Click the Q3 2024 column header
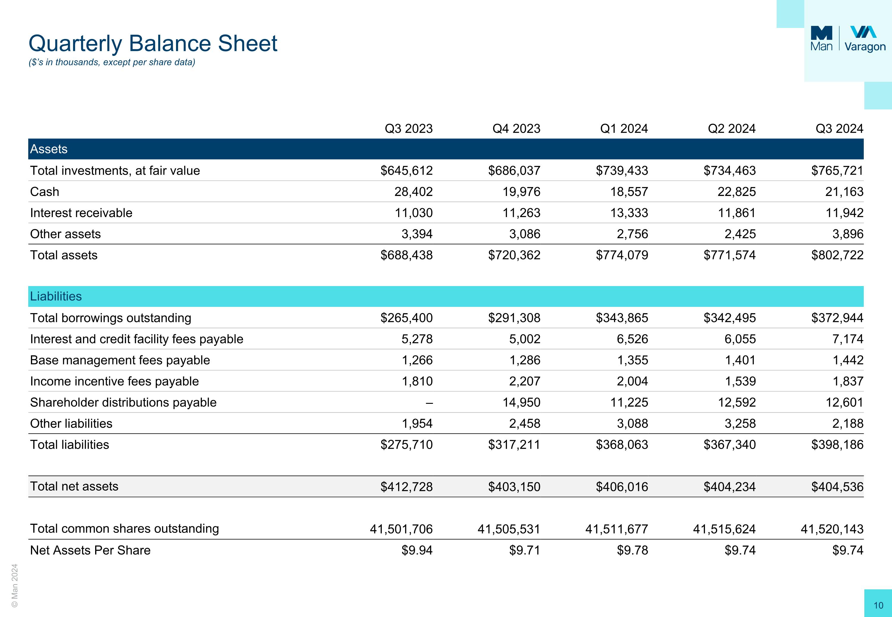The height and width of the screenshot is (617, 892). [x=839, y=128]
